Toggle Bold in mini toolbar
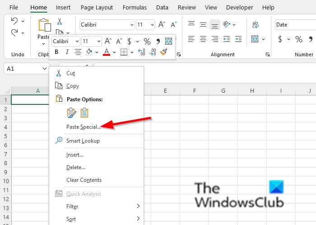Screen dimensions: 316x225 [x=56, y=52]
